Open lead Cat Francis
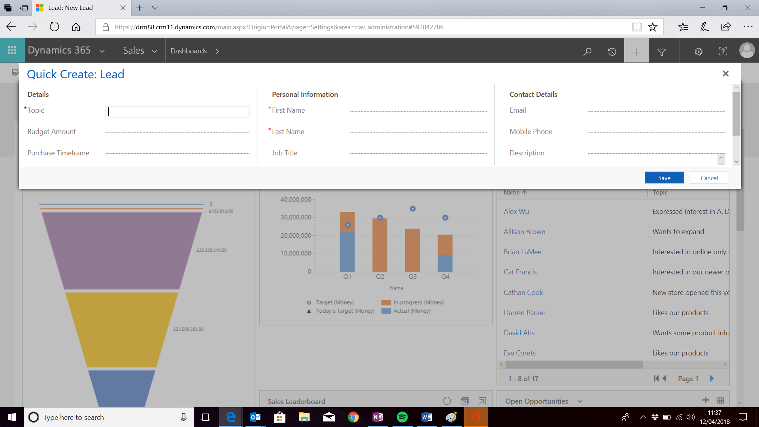 click(x=520, y=272)
